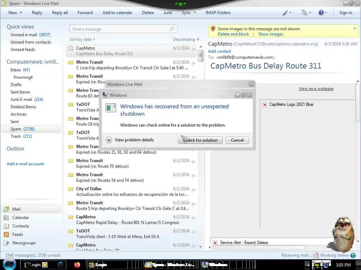
Task: Click Forward in the toolbar
Action: point(85,13)
